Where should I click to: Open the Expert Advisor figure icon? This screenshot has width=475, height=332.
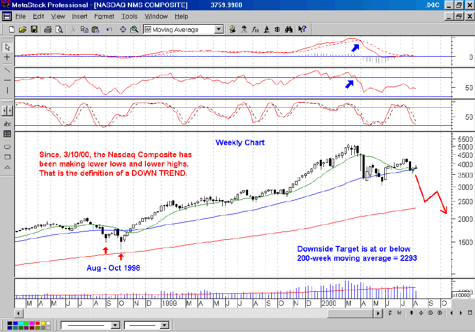pos(244,29)
